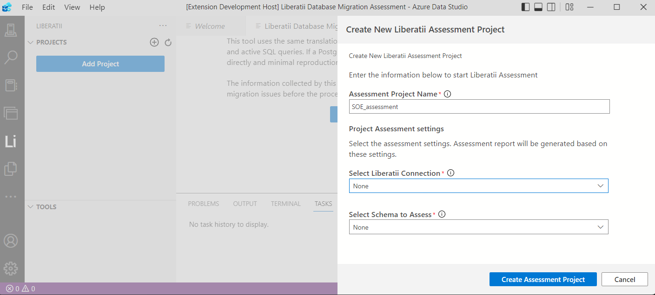This screenshot has width=655, height=295.
Task: Click the 'Project Assessment settings' heading
Action: [396, 128]
